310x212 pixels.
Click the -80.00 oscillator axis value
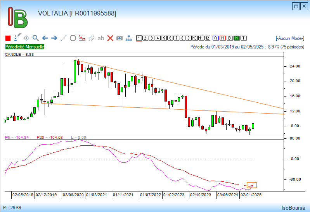click(295, 179)
